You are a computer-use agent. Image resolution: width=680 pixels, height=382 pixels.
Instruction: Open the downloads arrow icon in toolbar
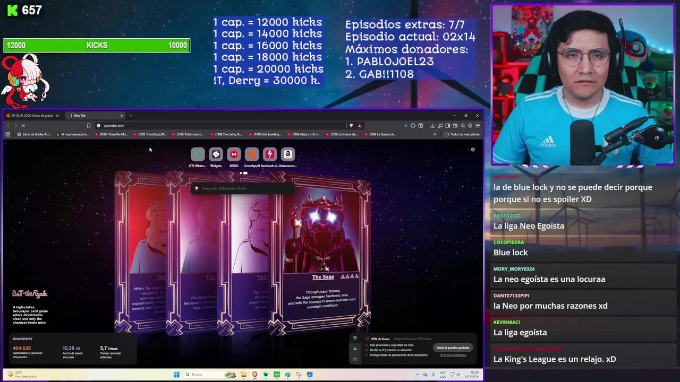tap(432, 126)
